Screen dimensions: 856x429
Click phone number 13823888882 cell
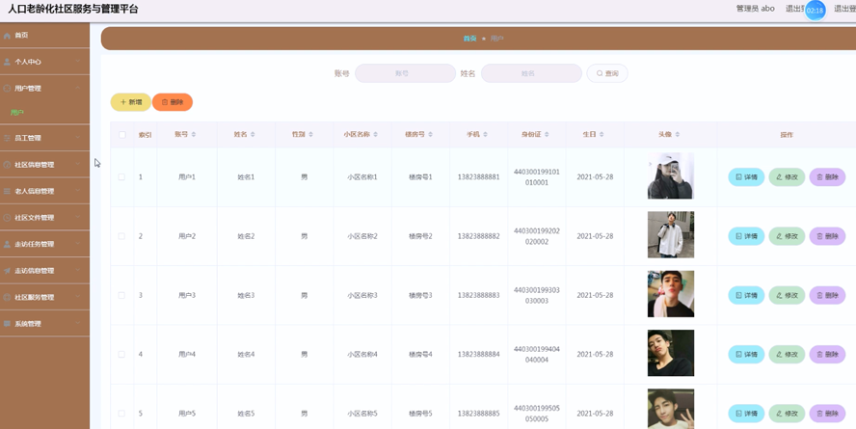(478, 236)
